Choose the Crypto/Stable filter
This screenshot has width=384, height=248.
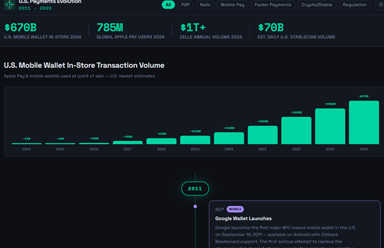click(x=315, y=5)
